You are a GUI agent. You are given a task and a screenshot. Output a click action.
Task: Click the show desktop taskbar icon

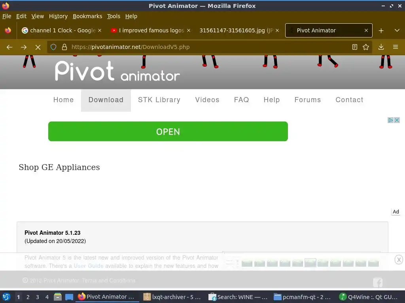tap(69, 297)
